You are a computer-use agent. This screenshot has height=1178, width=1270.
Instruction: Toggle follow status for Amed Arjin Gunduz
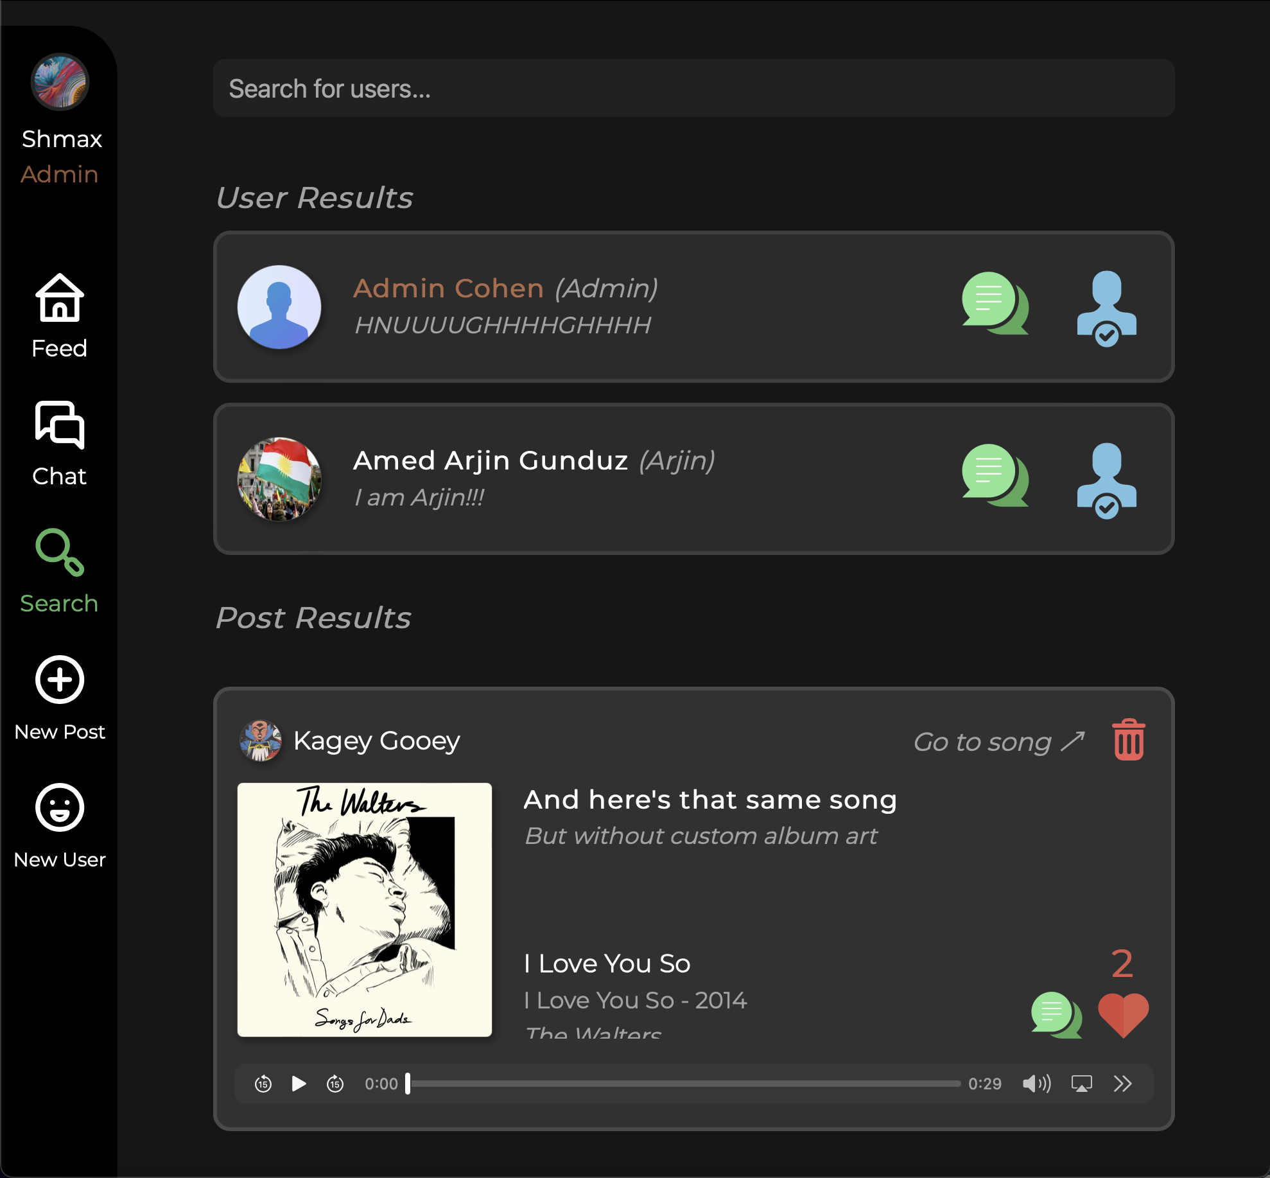coord(1106,479)
